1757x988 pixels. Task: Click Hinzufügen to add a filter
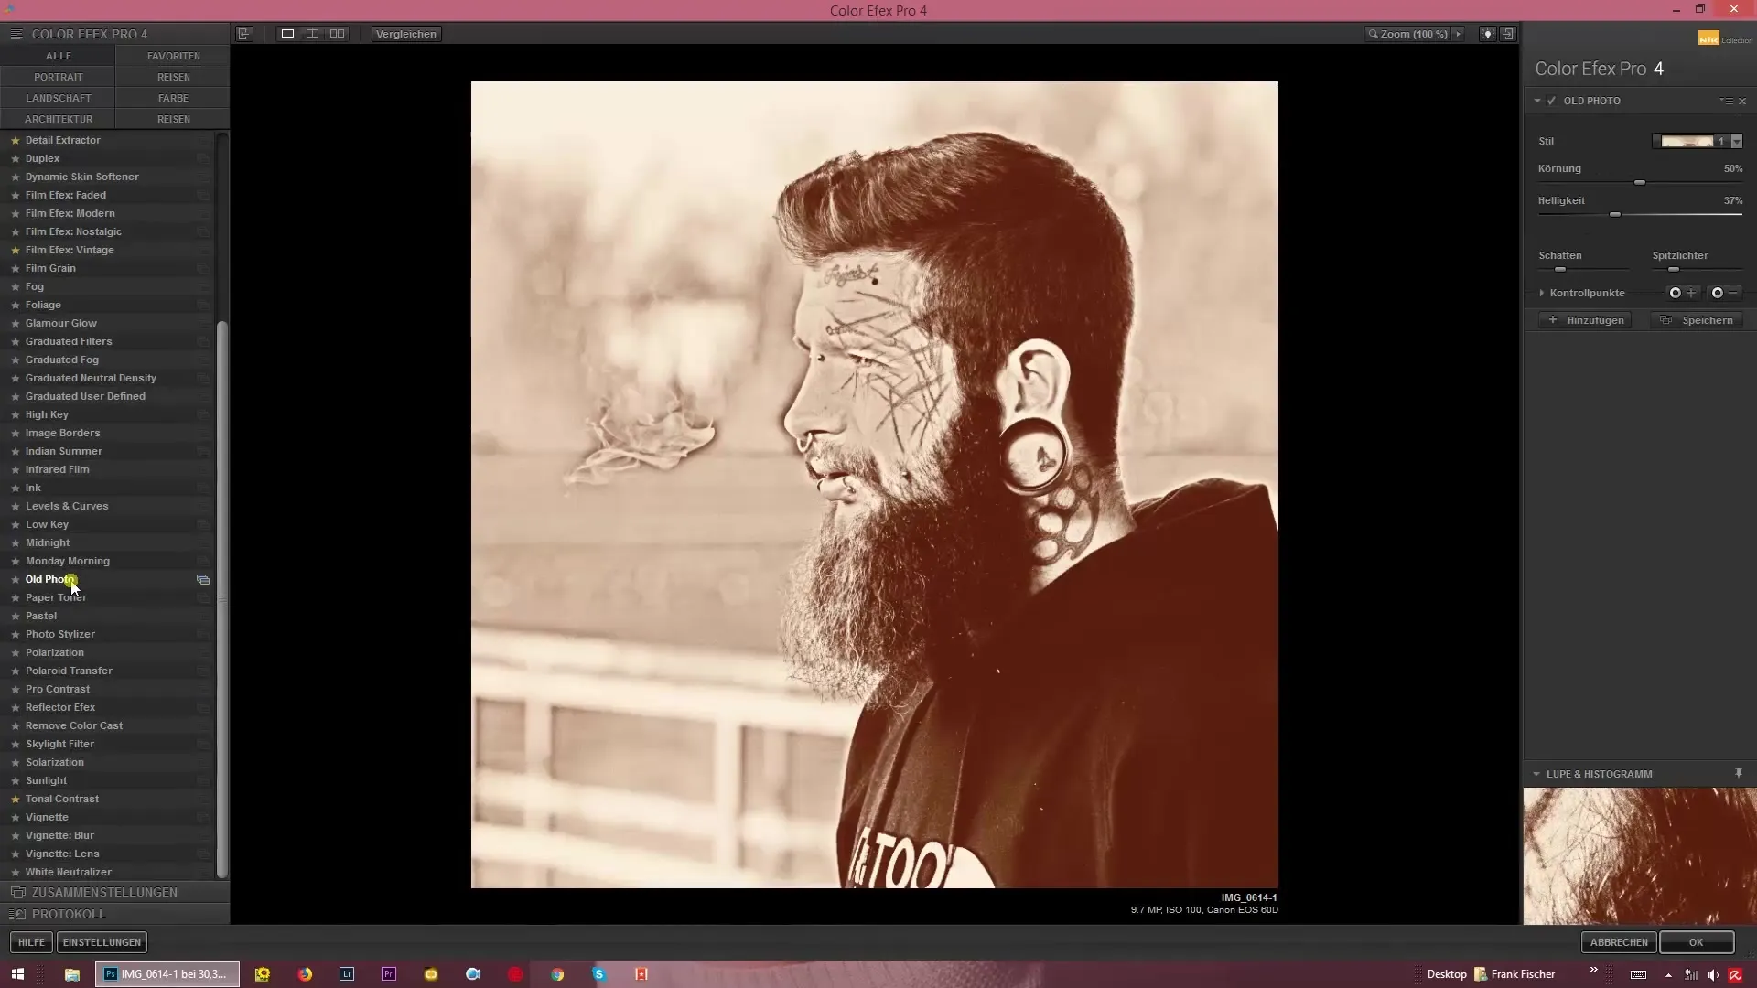1586,320
